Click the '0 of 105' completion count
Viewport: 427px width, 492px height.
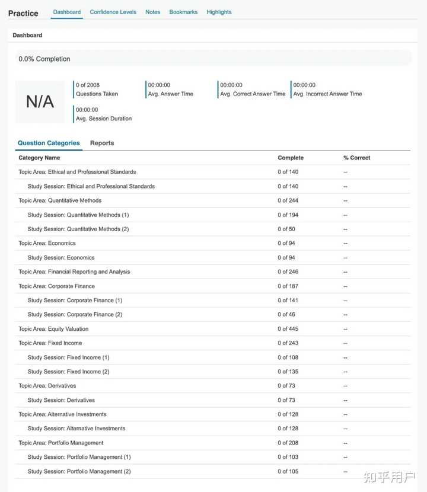tap(288, 471)
